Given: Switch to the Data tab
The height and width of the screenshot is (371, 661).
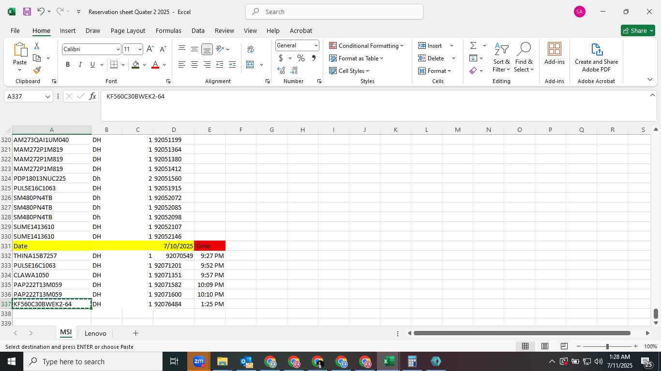Looking at the screenshot, I should [x=198, y=30].
